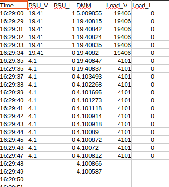Select empty DMM cell in 16:29:50 row
This screenshot has width=169, height=187.
click(91, 180)
